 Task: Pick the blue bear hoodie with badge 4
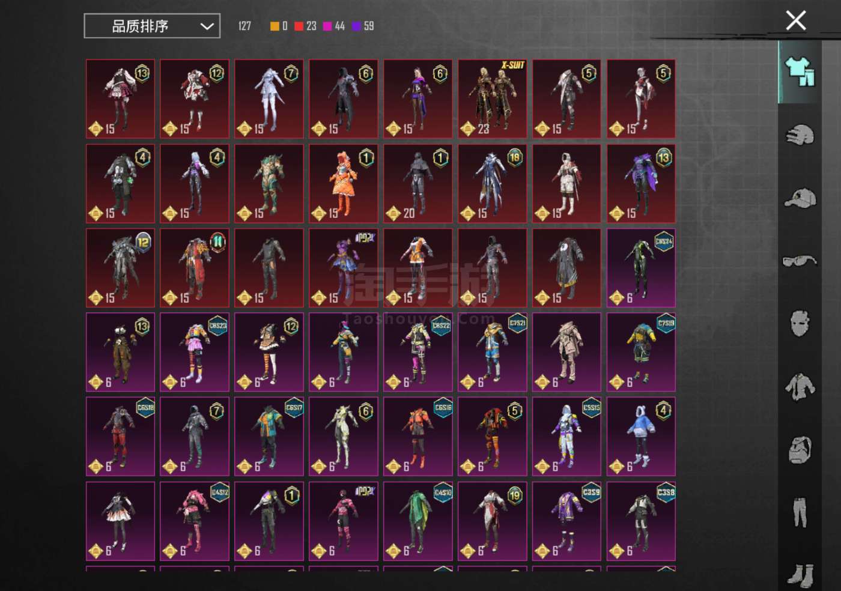click(x=642, y=437)
